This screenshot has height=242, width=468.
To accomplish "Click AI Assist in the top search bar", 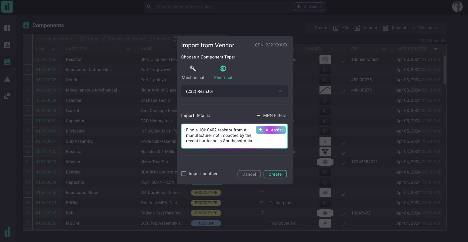I will pyautogui.click(x=309, y=7).
